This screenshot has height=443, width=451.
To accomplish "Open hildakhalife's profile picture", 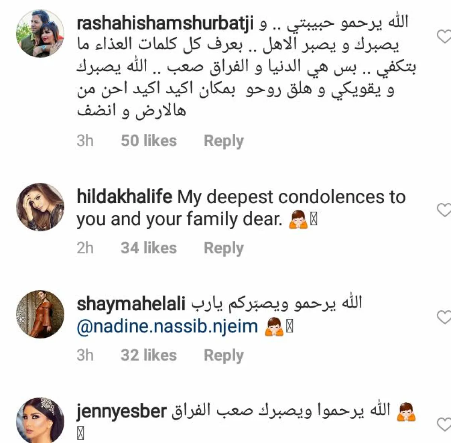I will point(40,207).
